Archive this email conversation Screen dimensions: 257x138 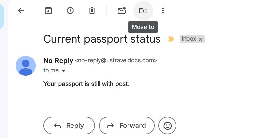48,11
